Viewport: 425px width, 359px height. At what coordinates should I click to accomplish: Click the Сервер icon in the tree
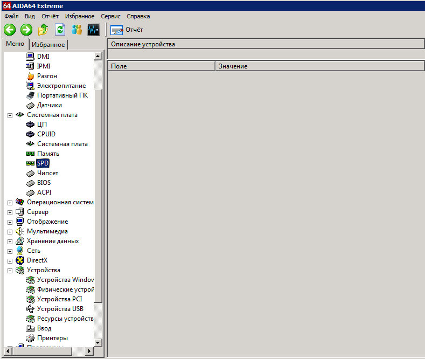click(20, 211)
